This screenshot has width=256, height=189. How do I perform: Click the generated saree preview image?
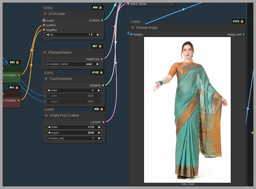187,110
